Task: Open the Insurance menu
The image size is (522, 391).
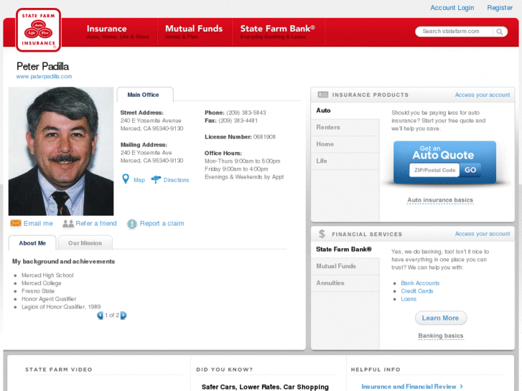Action: point(118,32)
